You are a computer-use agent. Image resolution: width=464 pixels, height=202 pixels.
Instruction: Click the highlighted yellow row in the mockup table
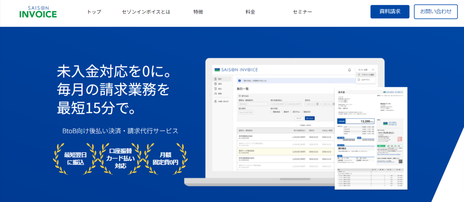[x=286, y=152]
